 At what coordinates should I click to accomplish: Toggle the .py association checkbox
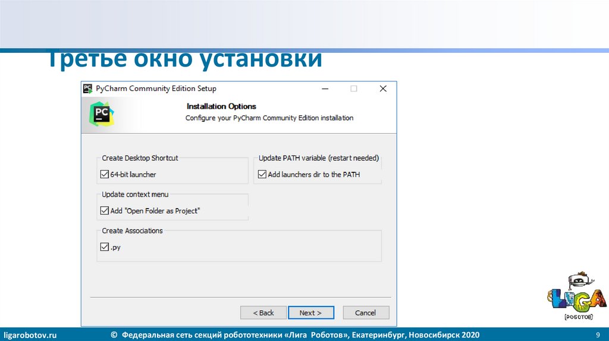coord(105,247)
